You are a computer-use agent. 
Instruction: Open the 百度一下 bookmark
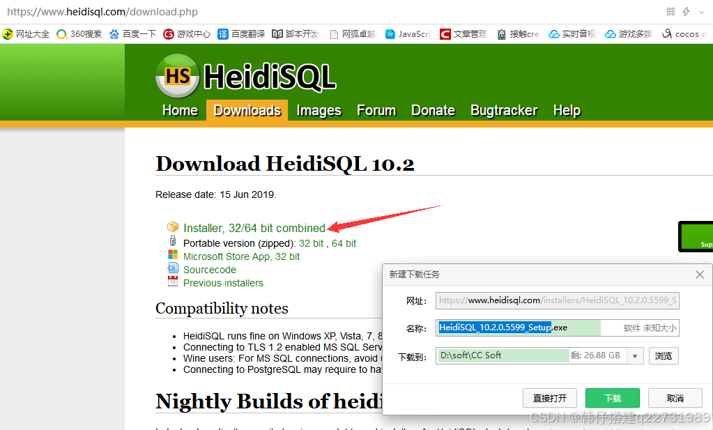pyautogui.click(x=133, y=34)
